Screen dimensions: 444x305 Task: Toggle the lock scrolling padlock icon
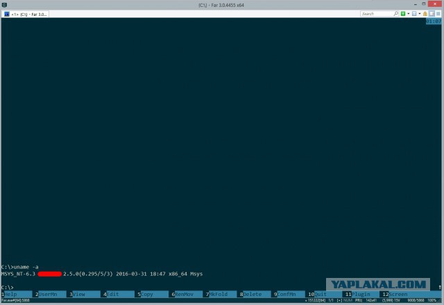pos(425,14)
